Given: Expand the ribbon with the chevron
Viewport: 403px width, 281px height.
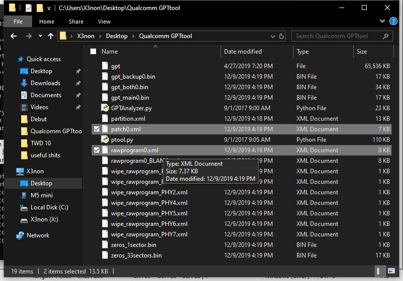Looking at the screenshot, I should (x=382, y=21).
